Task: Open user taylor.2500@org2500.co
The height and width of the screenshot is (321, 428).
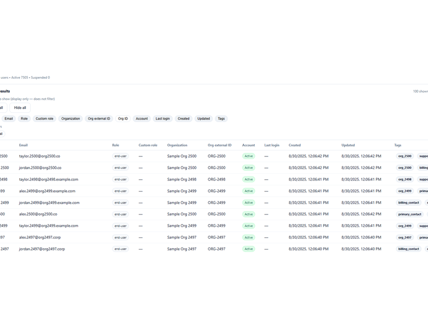Action: coord(40,156)
